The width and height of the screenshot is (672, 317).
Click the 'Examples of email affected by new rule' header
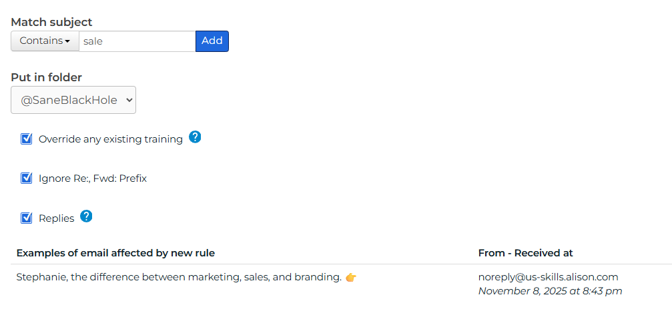pyautogui.click(x=115, y=253)
